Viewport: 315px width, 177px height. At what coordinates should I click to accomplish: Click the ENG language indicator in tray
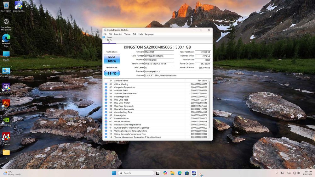click(289, 173)
